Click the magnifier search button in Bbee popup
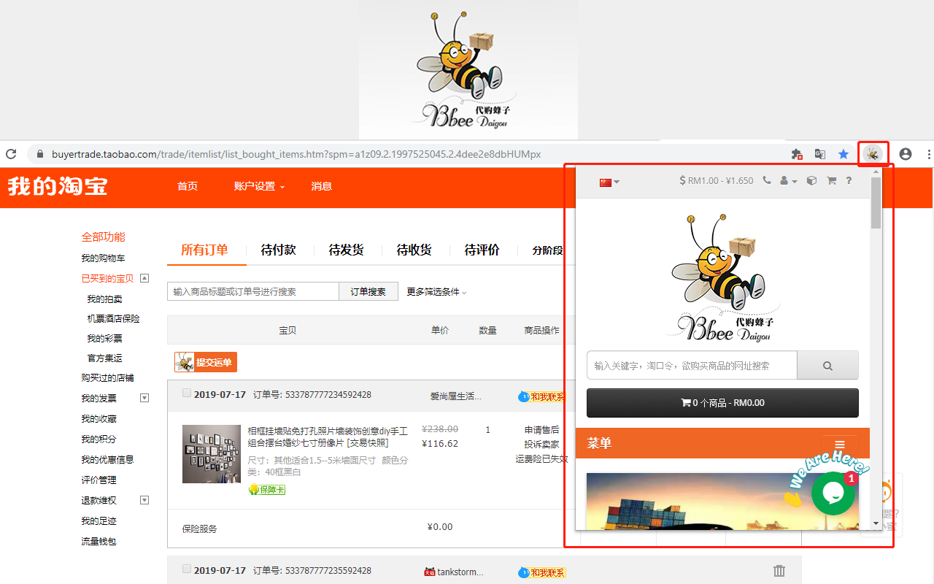934x584 pixels. pos(827,365)
